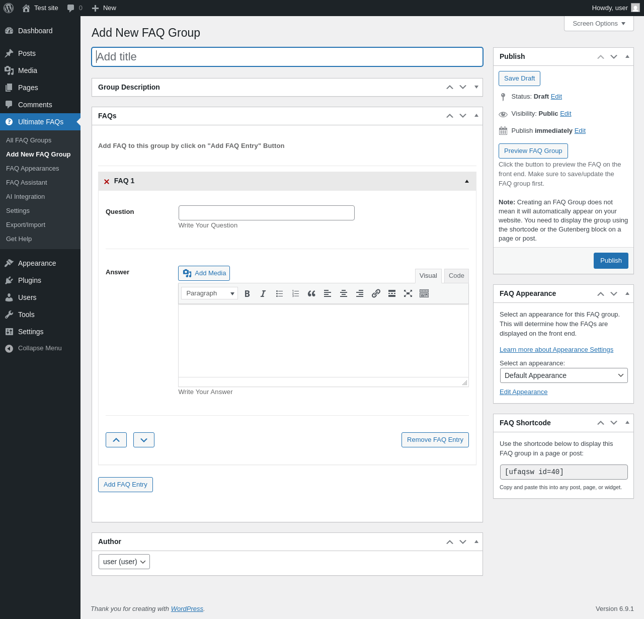Toggle the Group Description panel open

tap(476, 87)
